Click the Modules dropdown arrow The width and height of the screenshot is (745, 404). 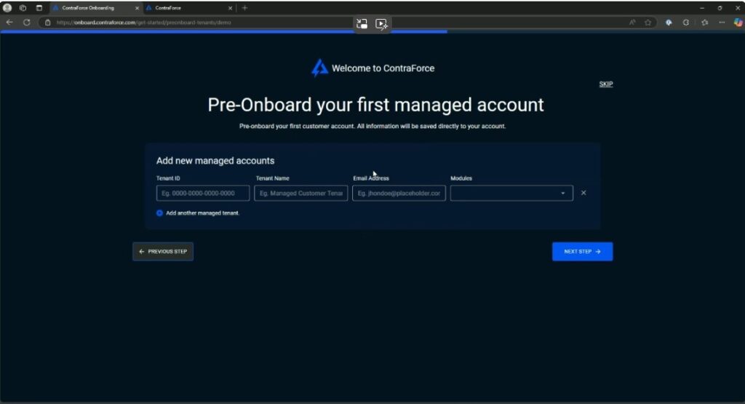click(562, 193)
